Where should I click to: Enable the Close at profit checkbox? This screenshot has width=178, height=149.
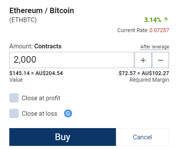click(x=14, y=98)
